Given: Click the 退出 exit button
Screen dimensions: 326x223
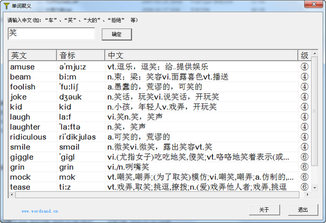Looking at the screenshot, I should click(x=303, y=210).
